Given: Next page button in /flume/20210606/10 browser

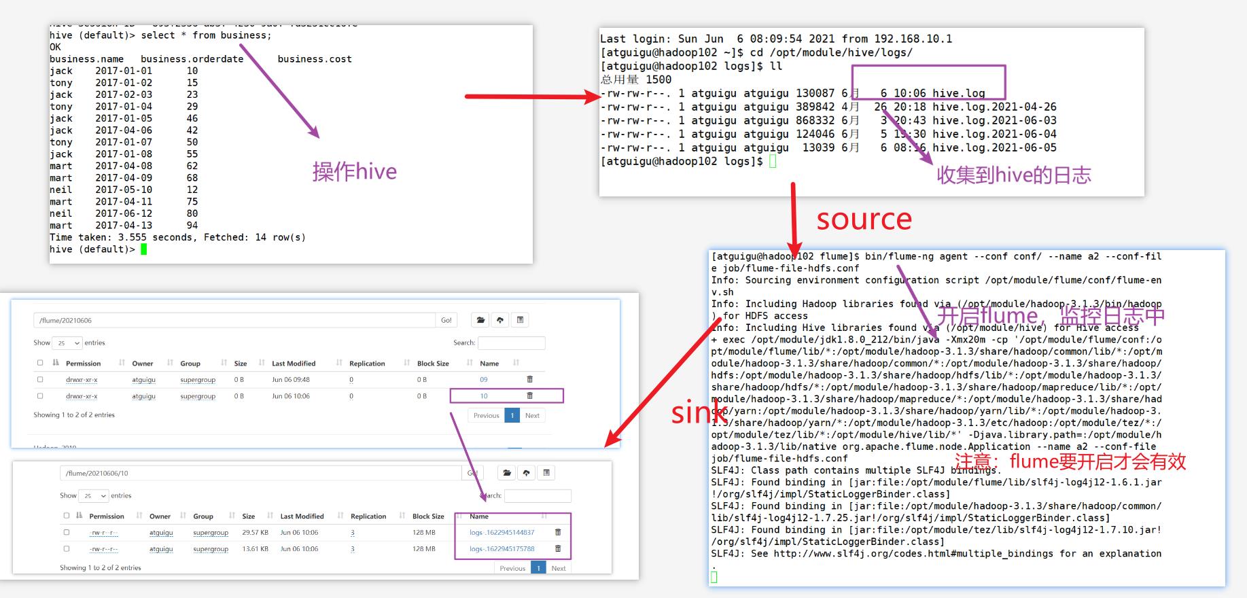Looking at the screenshot, I should 559,568.
